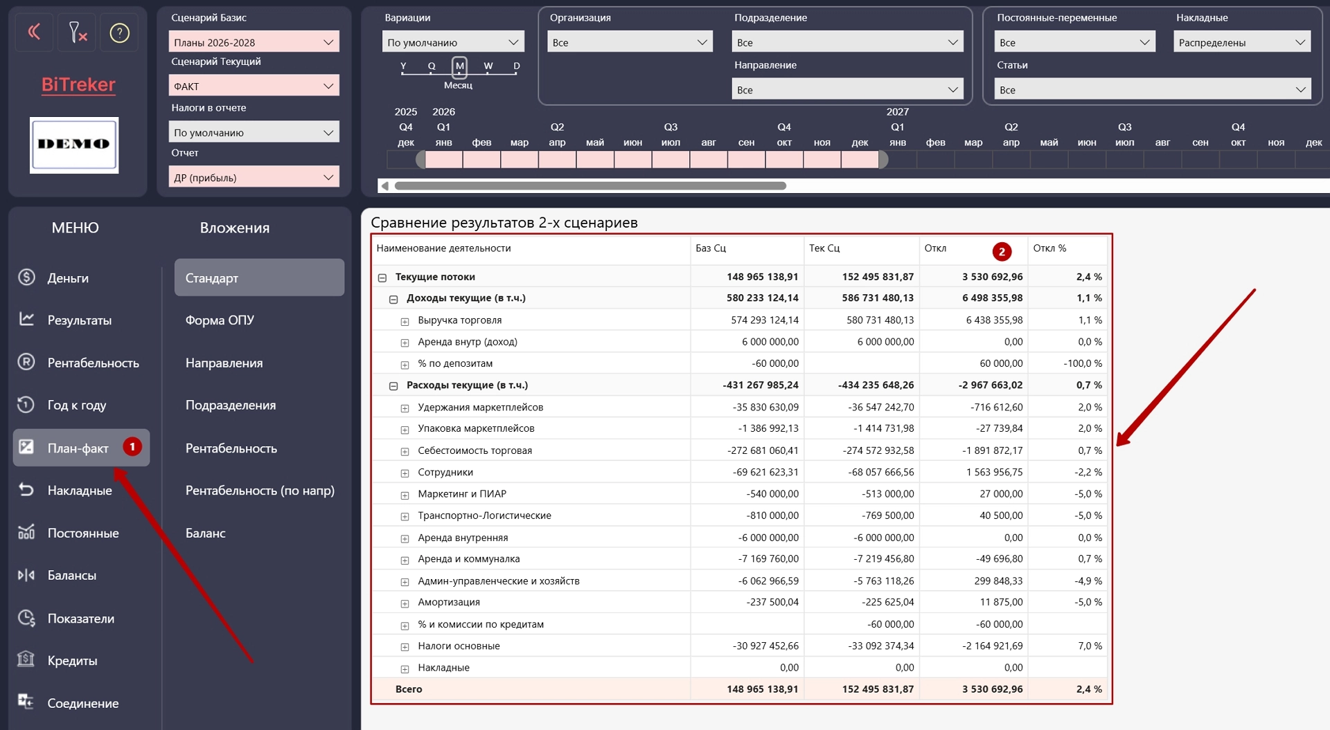Click the Соединение merge icon
This screenshot has width=1330, height=730.
pyautogui.click(x=26, y=702)
